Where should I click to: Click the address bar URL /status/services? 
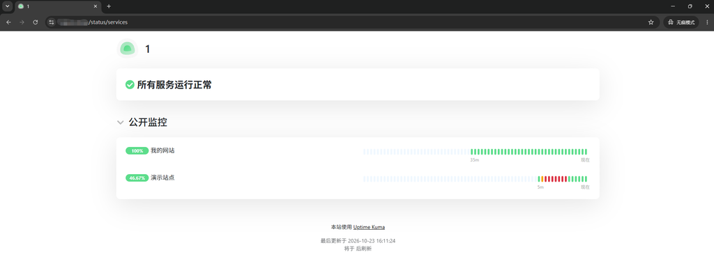108,22
